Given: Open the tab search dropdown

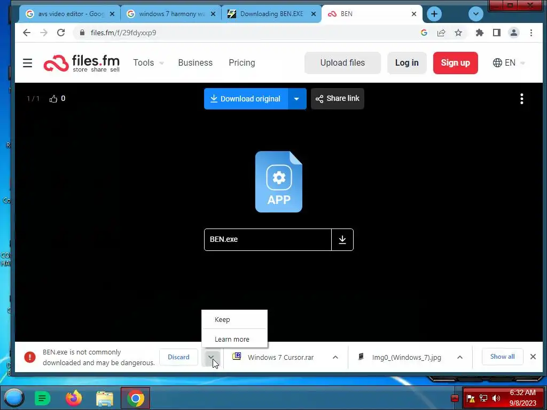Looking at the screenshot, I should coord(475,14).
